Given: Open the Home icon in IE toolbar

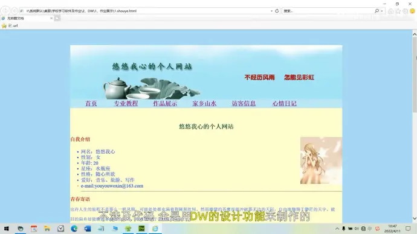Looking at the screenshot, I should pos(390,11).
